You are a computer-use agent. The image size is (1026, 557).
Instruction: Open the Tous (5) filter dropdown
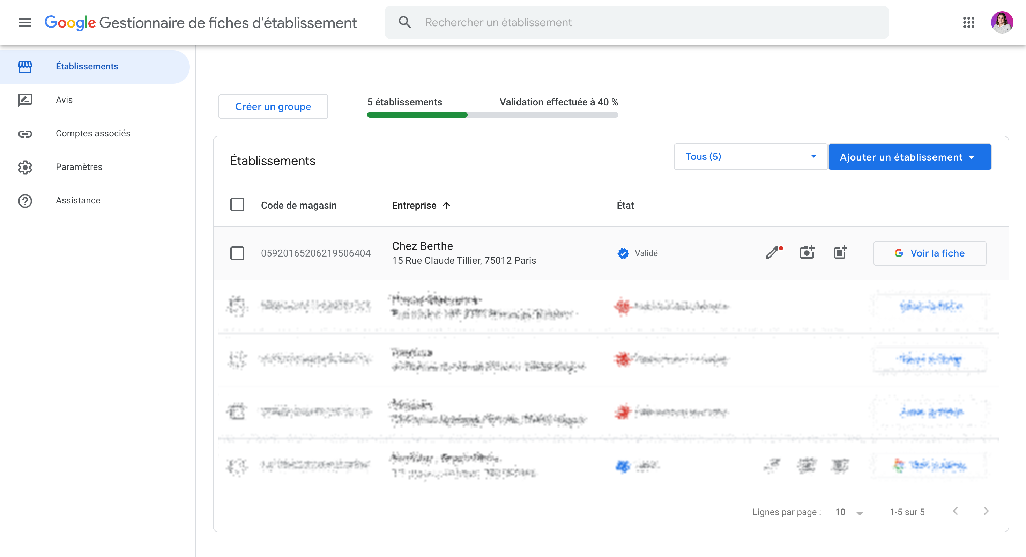[750, 157]
